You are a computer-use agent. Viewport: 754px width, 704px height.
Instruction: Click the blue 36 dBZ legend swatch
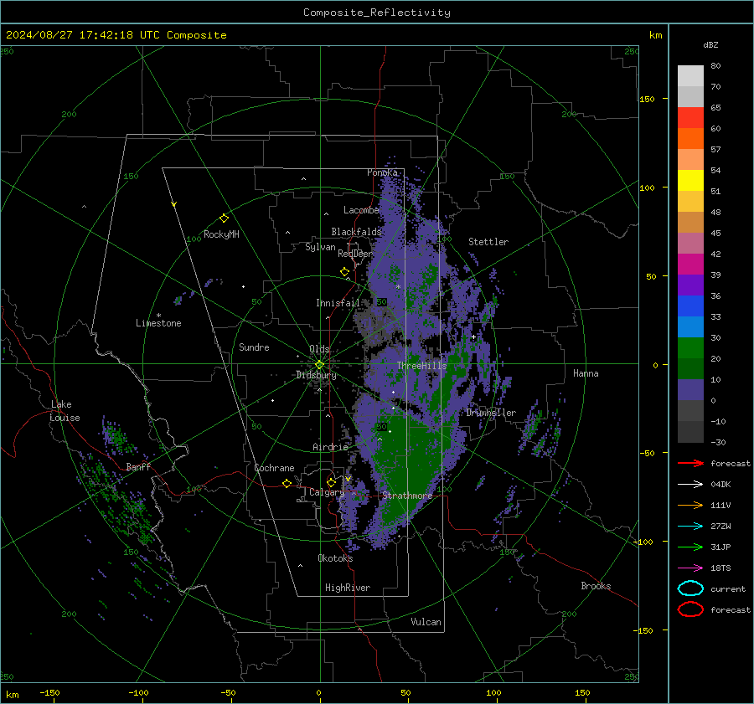pyautogui.click(x=690, y=306)
